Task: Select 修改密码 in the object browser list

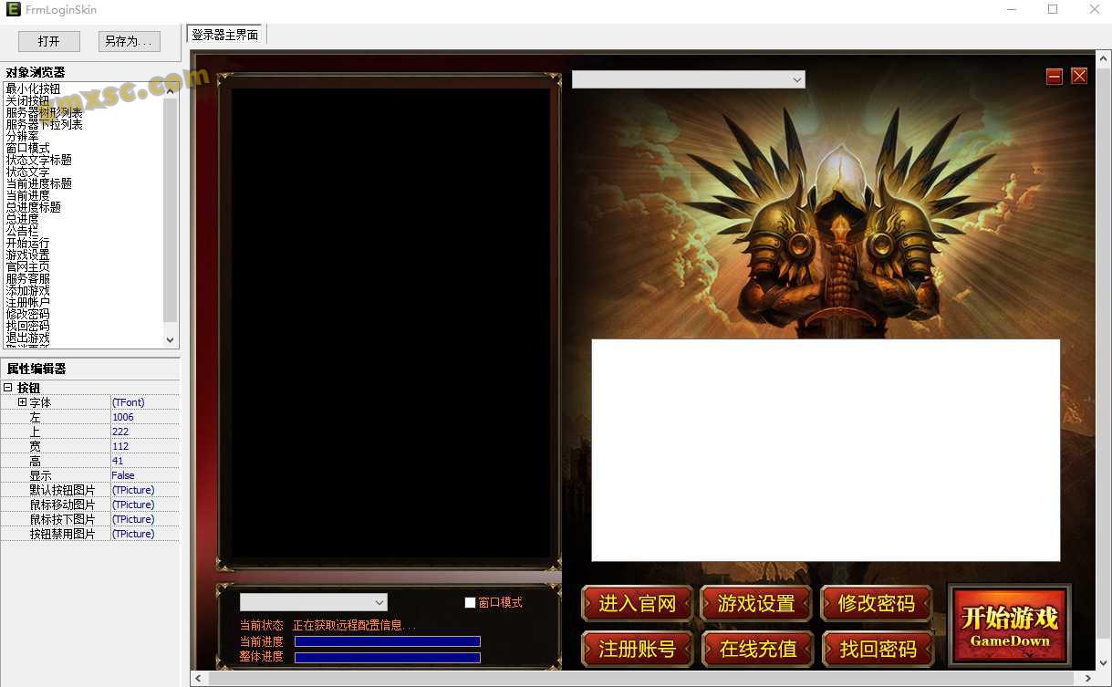Action: pos(27,314)
